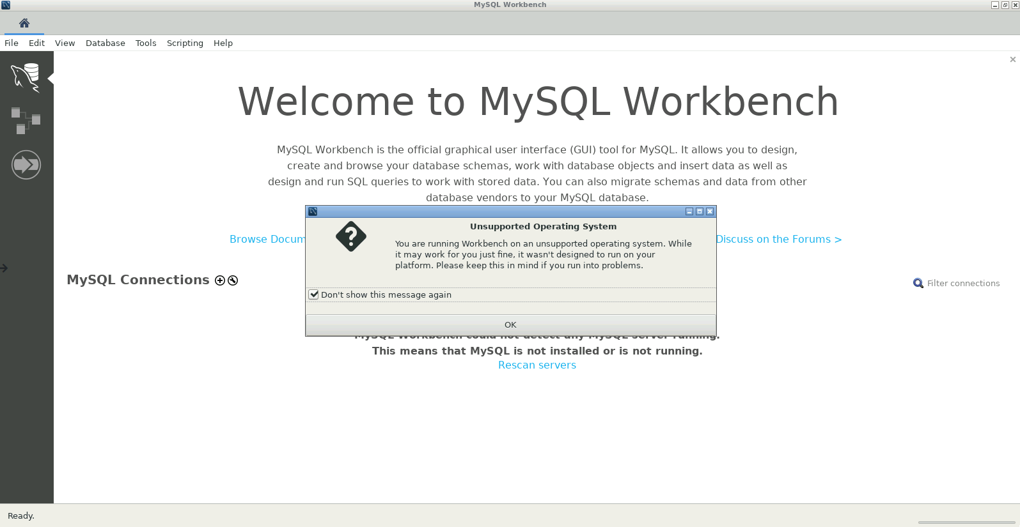Open the Migration wizard sidebar icon
The width and height of the screenshot is (1020, 527).
coord(26,165)
